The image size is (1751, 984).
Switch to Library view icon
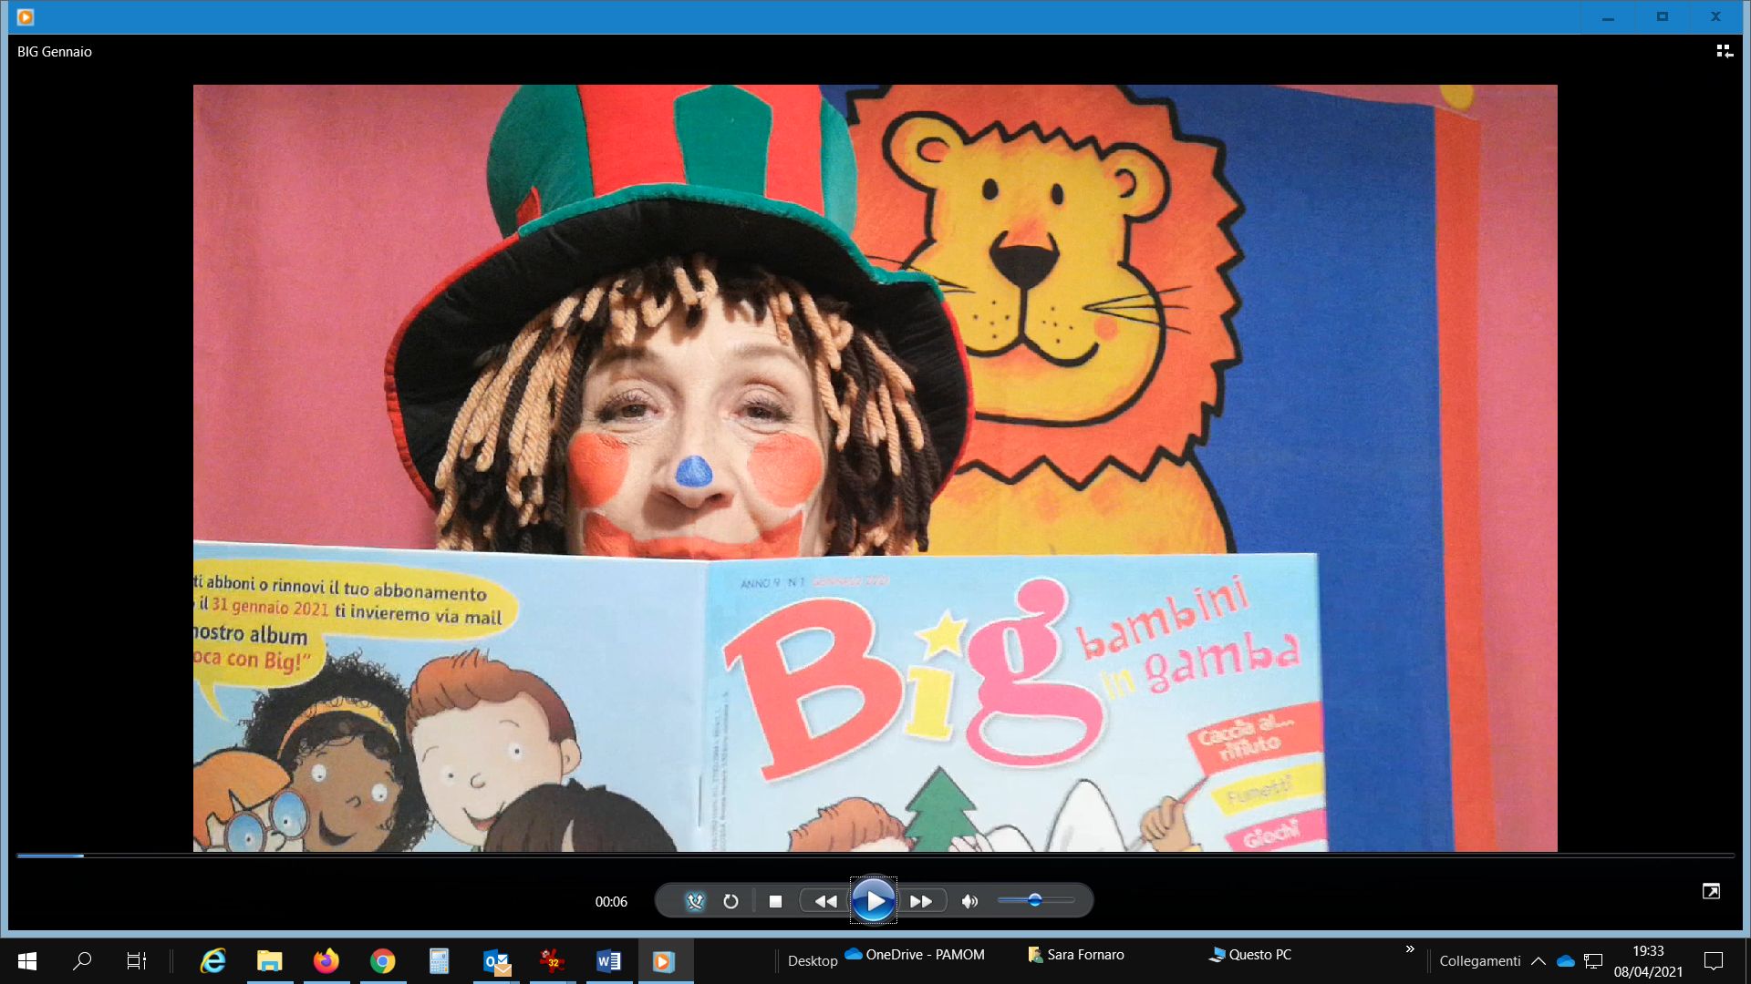[x=1724, y=52]
